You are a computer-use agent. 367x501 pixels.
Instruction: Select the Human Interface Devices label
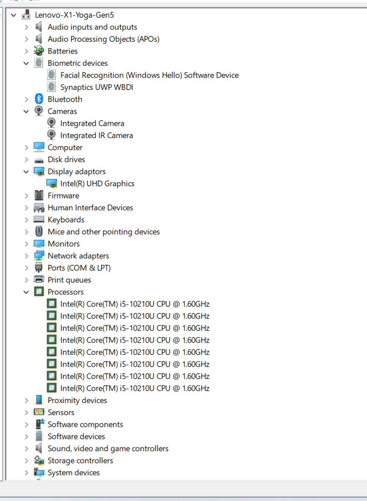[90, 208]
